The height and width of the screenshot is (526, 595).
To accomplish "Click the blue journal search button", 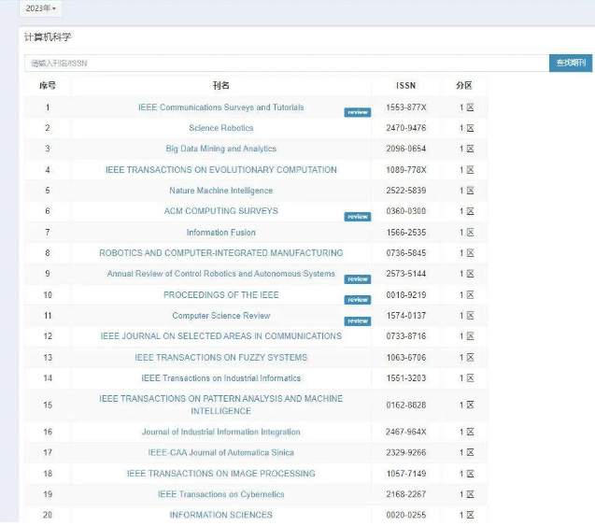I will tap(571, 63).
